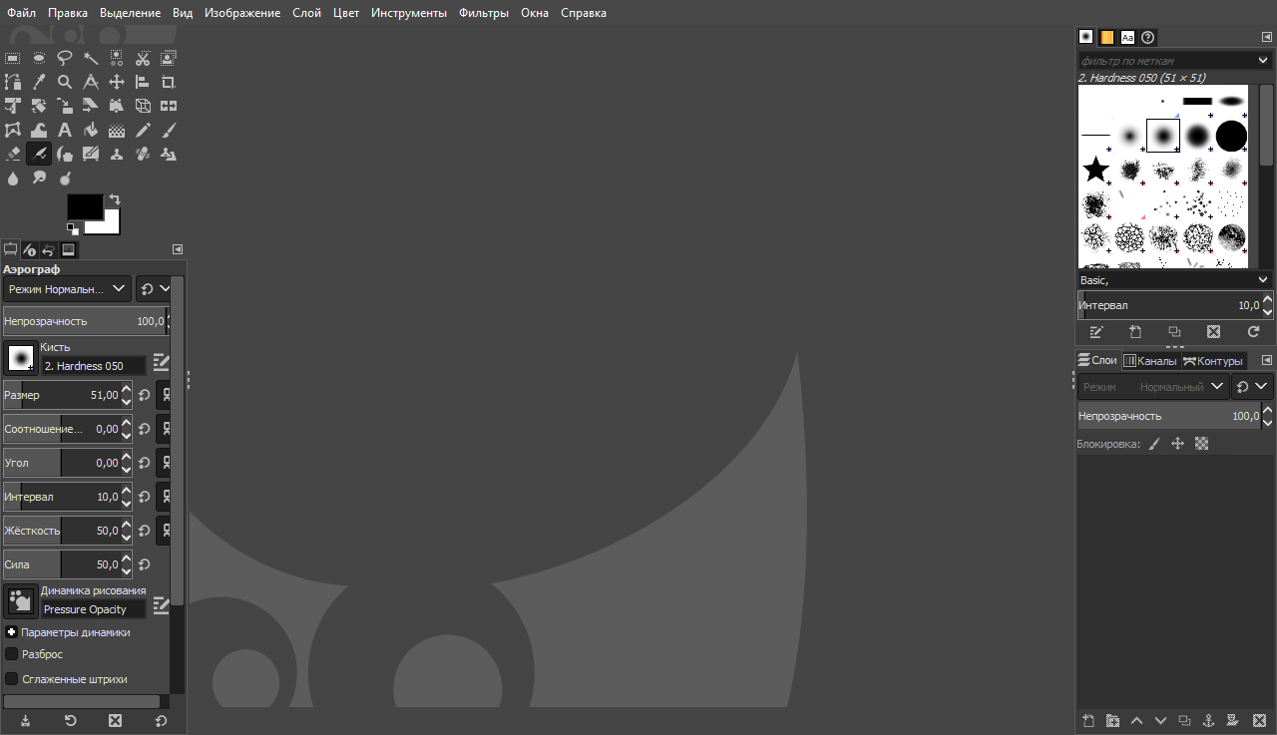Image resolution: width=1277 pixels, height=735 pixels.
Task: Toggle the lock alpha channel icon
Action: click(1201, 444)
